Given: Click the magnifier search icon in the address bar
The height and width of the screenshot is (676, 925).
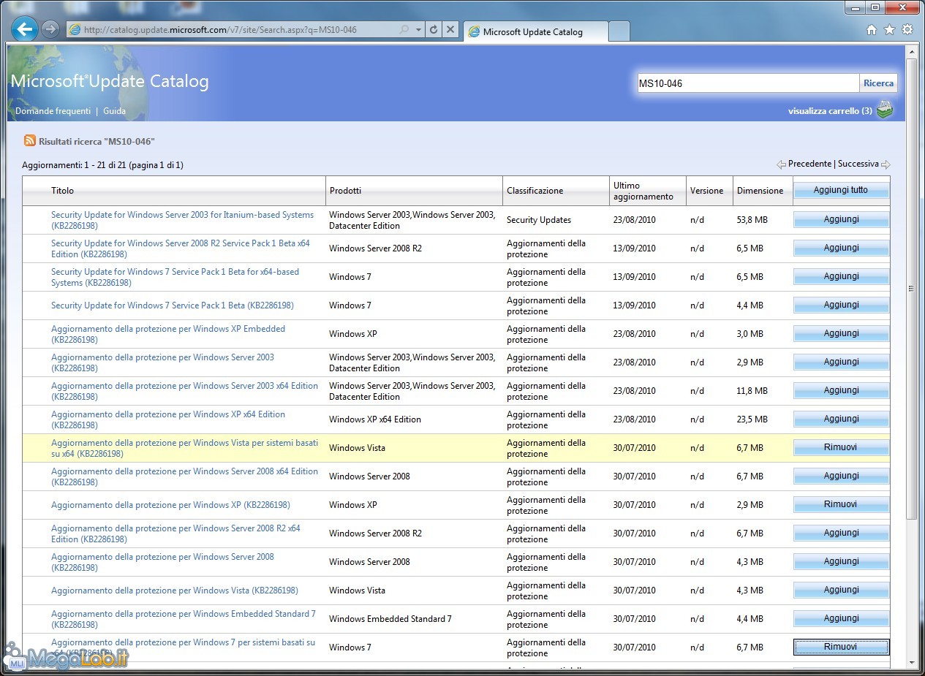Looking at the screenshot, I should [x=404, y=30].
